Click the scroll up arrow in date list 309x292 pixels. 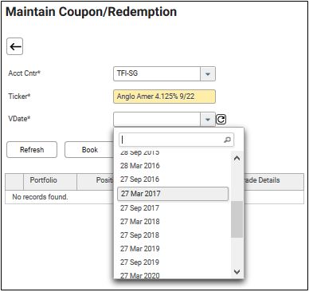[x=237, y=158]
